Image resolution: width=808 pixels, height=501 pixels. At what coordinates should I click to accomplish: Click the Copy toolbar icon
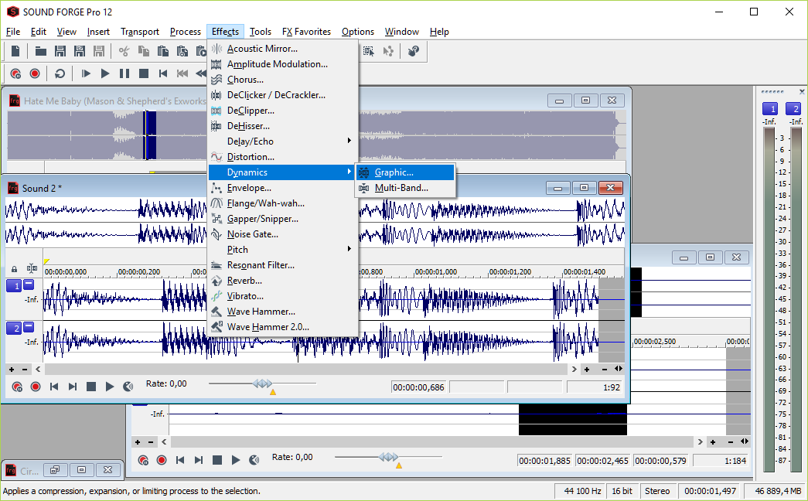click(x=144, y=51)
